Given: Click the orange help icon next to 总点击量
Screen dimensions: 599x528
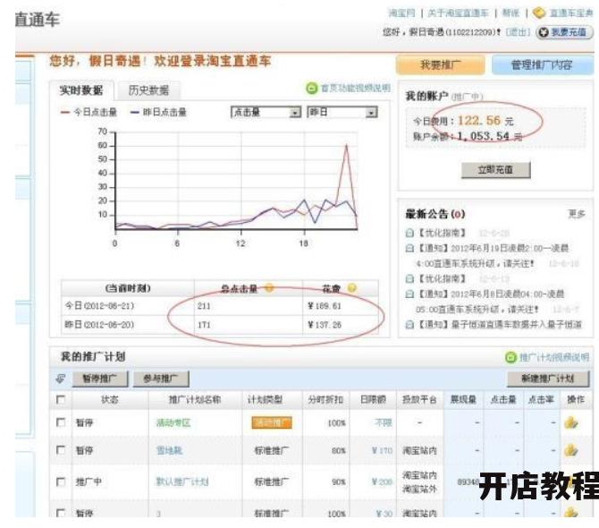Looking at the screenshot, I should (269, 288).
